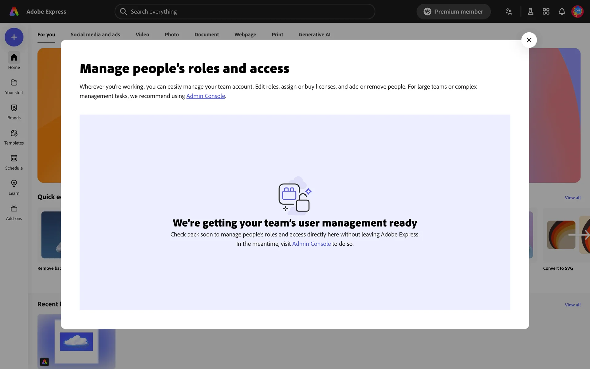Open the Learn section
Image resolution: width=590 pixels, height=369 pixels.
point(14,187)
